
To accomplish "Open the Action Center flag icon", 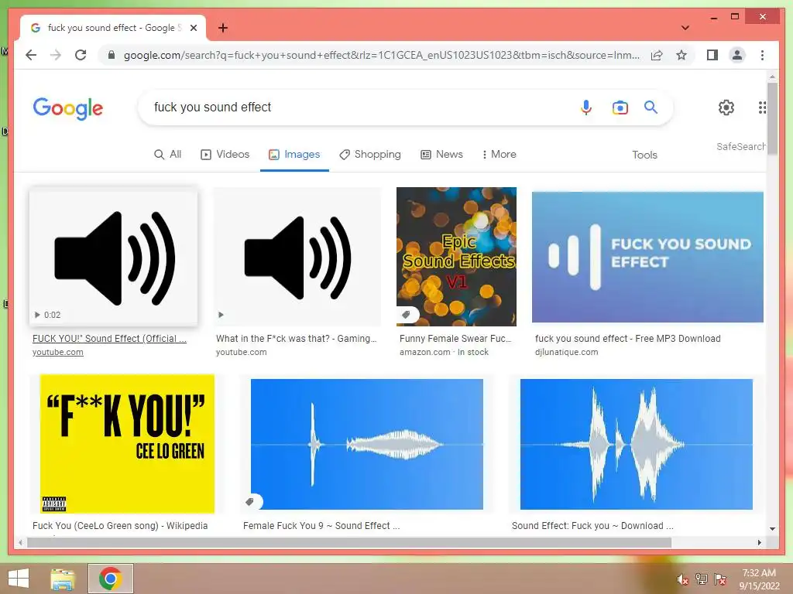I will [x=720, y=579].
